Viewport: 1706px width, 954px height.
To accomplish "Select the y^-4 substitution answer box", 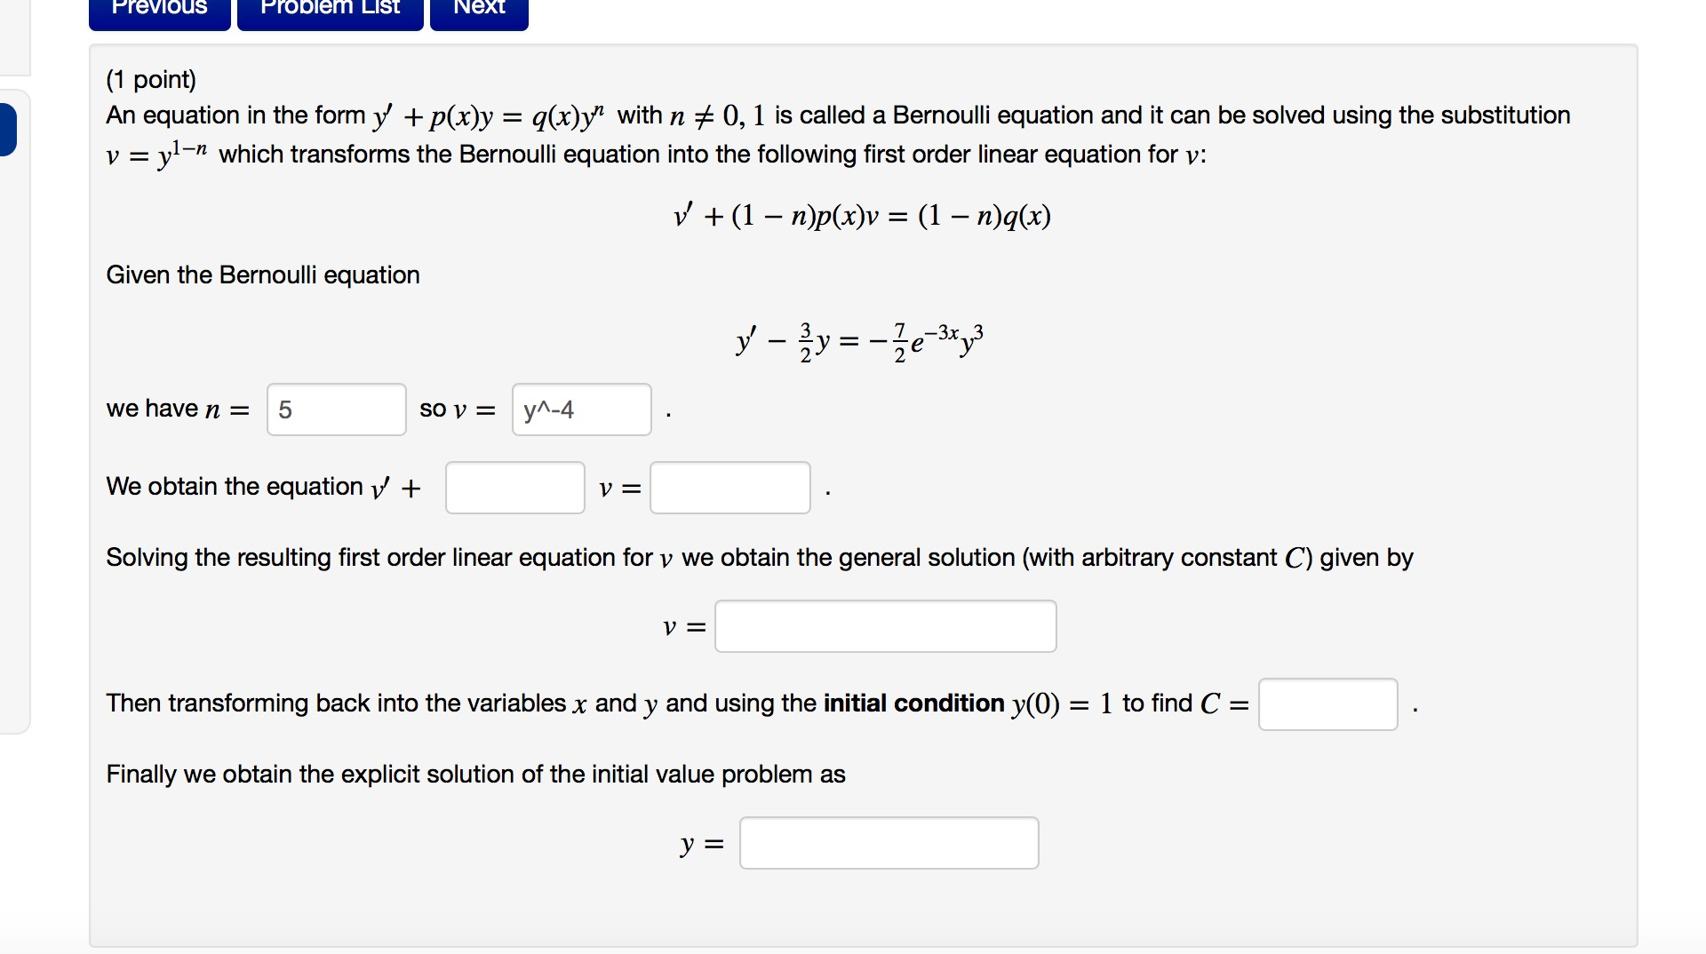I will coord(580,409).
